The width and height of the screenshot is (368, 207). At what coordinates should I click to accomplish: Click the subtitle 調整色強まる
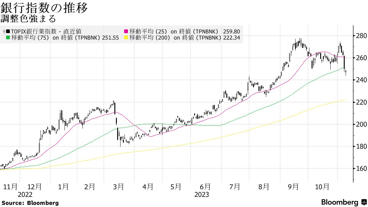click(x=28, y=18)
